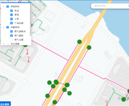The height and width of the screenshot is (106, 129).
Task: Click red riser marker at bottom right
Action: 107,103
